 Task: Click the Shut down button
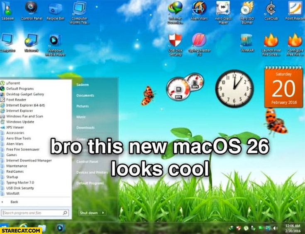point(88,213)
